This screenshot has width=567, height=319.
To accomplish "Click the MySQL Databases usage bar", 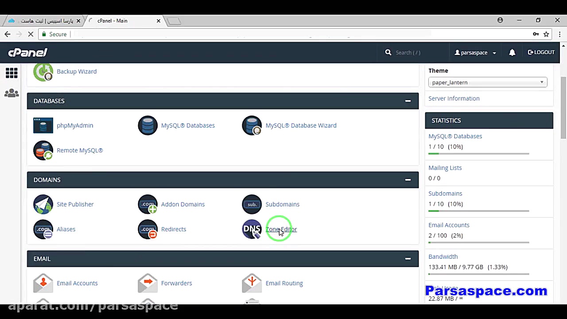I will click(x=479, y=153).
